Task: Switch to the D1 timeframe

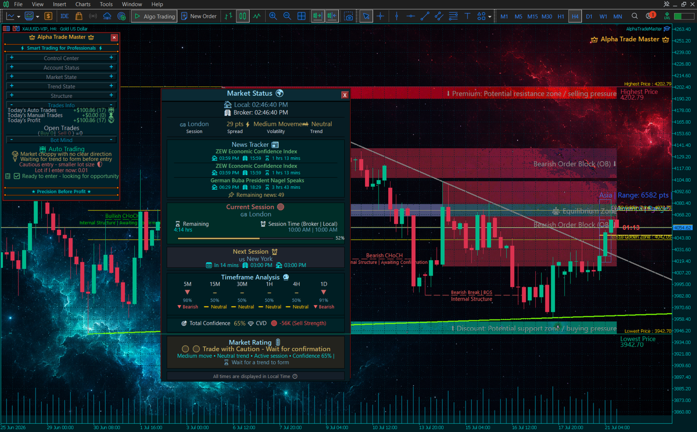Action: click(589, 16)
